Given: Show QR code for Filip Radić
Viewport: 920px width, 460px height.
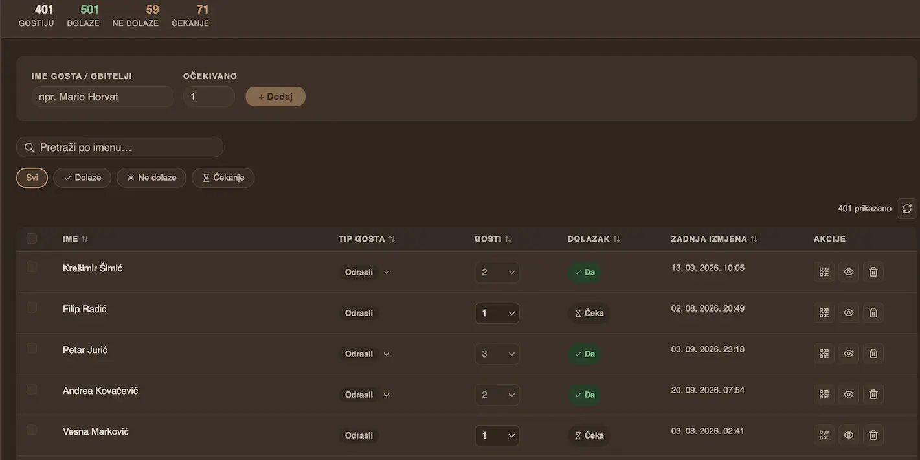Looking at the screenshot, I should point(824,313).
